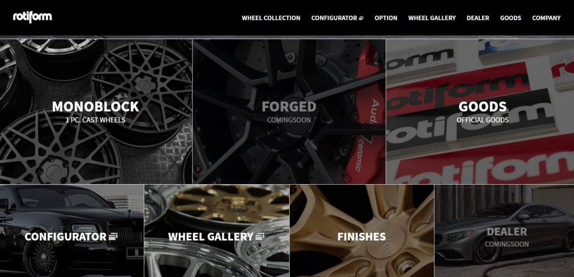Screen dimensions: 574x277
Task: Click the DEALER coming soon tile
Action: pos(504,231)
